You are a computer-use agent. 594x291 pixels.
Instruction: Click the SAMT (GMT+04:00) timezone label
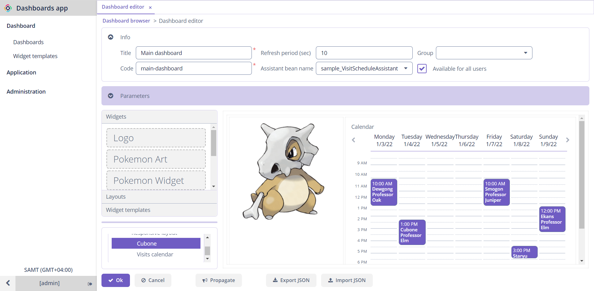click(x=48, y=270)
